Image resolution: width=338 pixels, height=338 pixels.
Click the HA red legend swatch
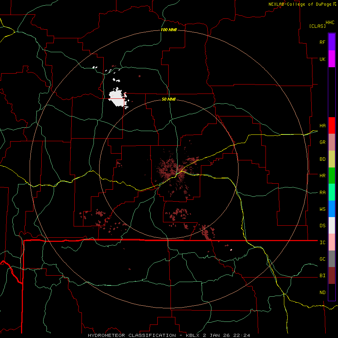click(x=332, y=125)
